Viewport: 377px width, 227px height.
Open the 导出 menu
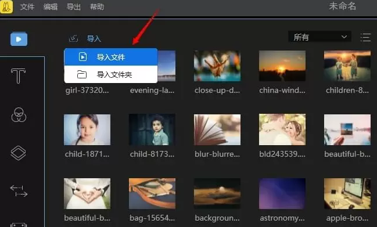coord(74,7)
